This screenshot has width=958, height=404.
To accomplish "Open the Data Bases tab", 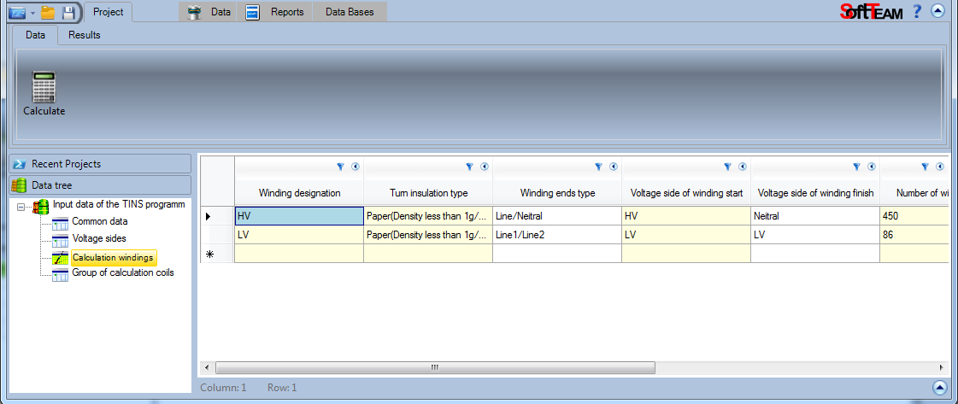I will click(x=350, y=12).
